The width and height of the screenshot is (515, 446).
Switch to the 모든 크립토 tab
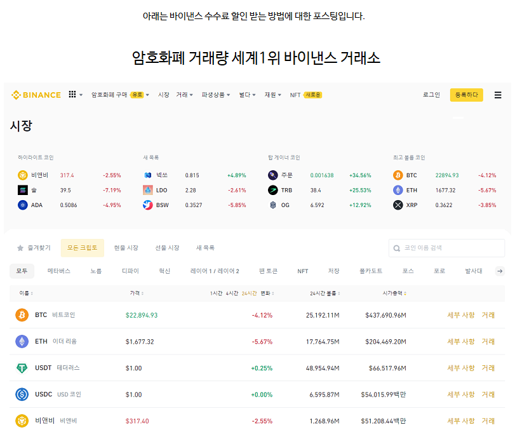point(83,248)
